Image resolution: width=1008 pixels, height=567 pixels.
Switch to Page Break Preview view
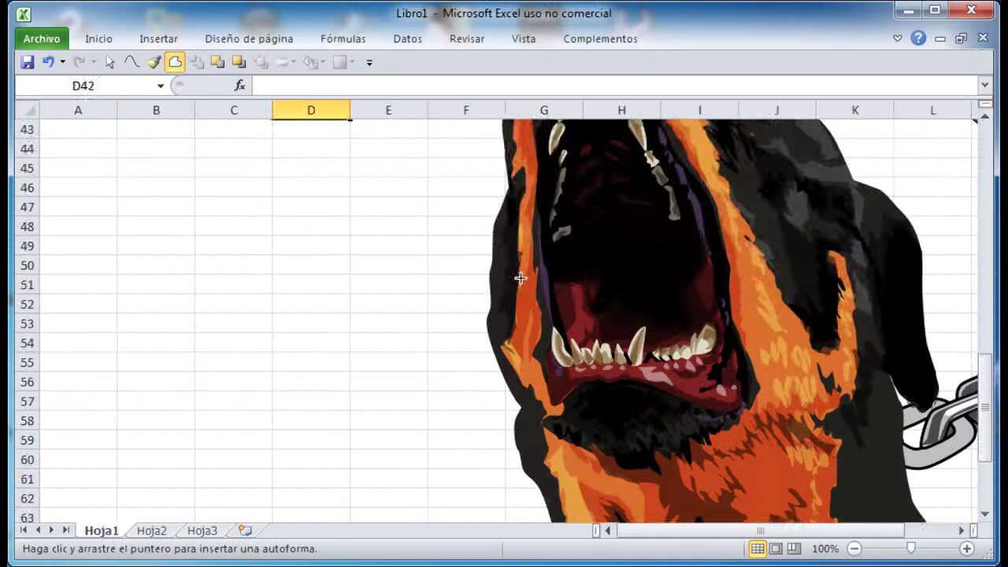794,549
